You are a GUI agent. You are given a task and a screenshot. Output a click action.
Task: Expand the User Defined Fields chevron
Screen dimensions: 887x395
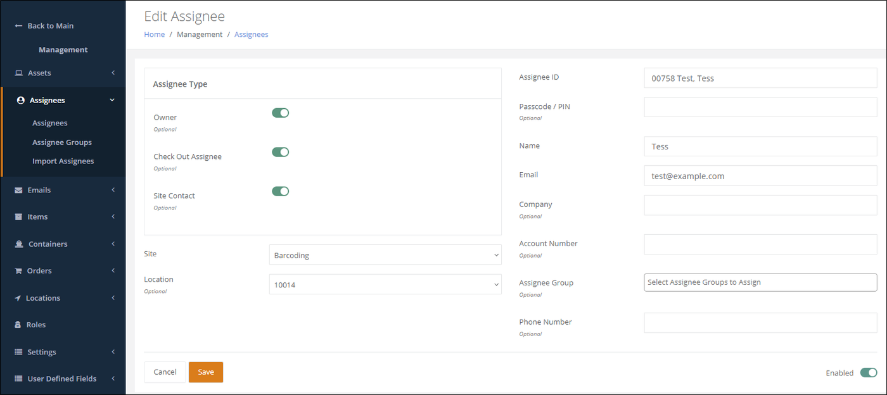(x=113, y=379)
